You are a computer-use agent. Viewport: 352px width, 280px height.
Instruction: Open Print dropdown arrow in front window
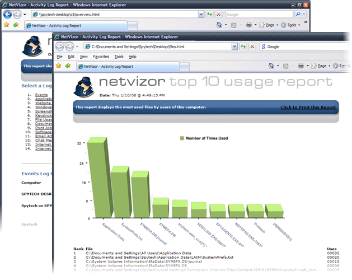[308, 66]
